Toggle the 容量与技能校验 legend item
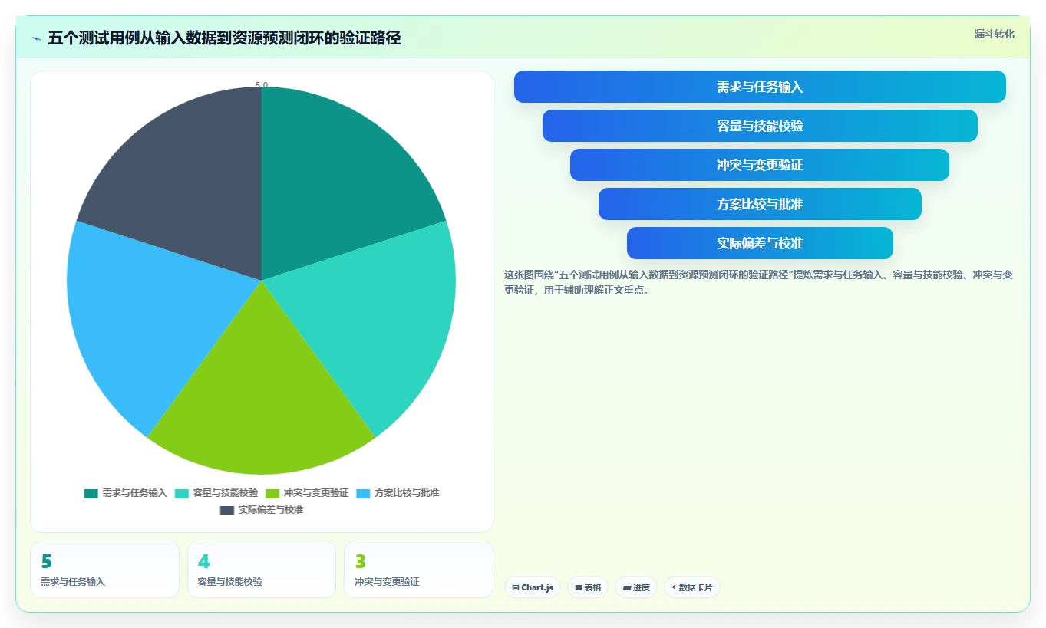The image size is (1046, 628). [x=216, y=493]
